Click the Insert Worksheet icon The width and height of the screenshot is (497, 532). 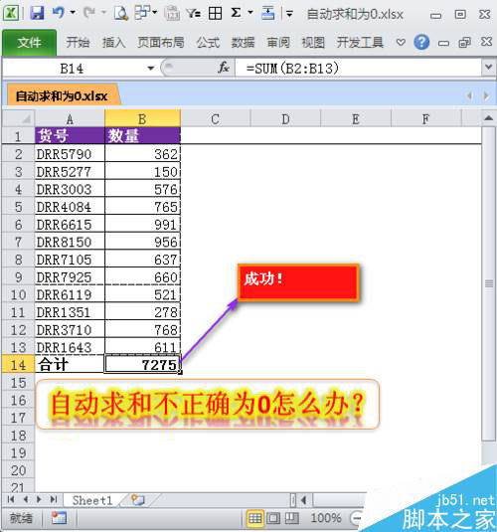coord(138,500)
